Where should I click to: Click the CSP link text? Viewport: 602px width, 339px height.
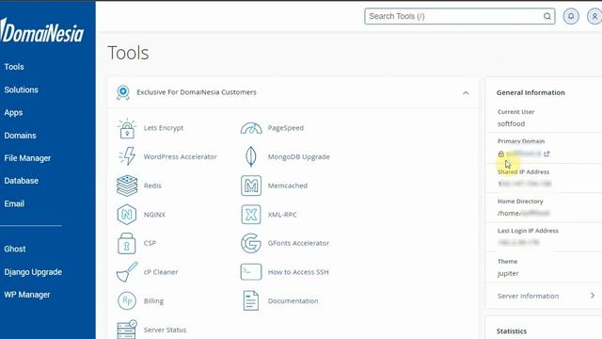click(x=150, y=243)
